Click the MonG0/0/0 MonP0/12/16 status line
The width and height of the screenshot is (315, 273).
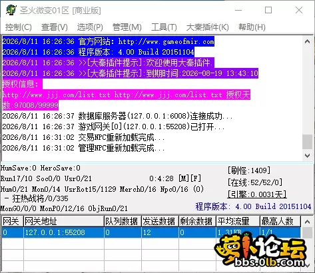click(x=64, y=208)
